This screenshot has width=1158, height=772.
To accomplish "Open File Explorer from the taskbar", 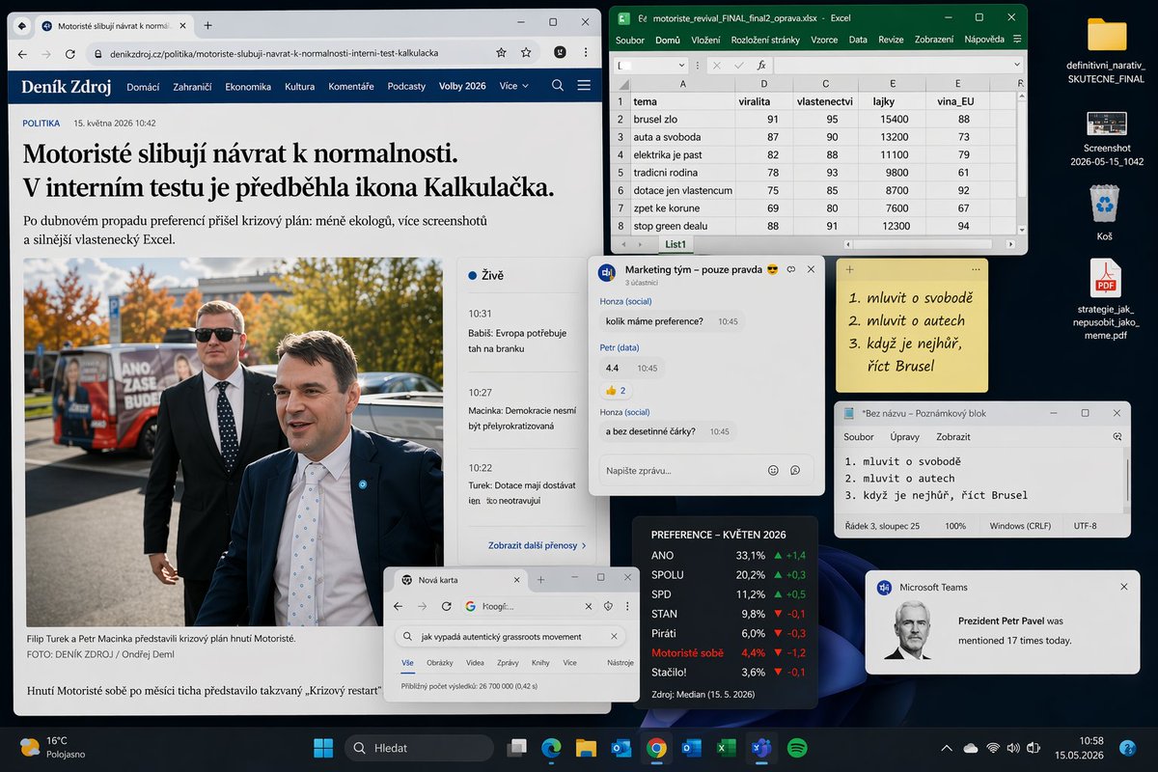I will [586, 748].
